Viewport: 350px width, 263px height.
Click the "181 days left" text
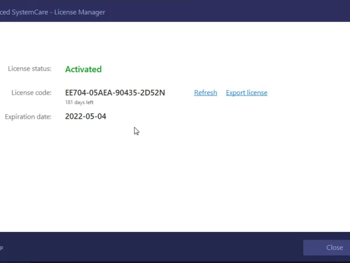(x=79, y=102)
